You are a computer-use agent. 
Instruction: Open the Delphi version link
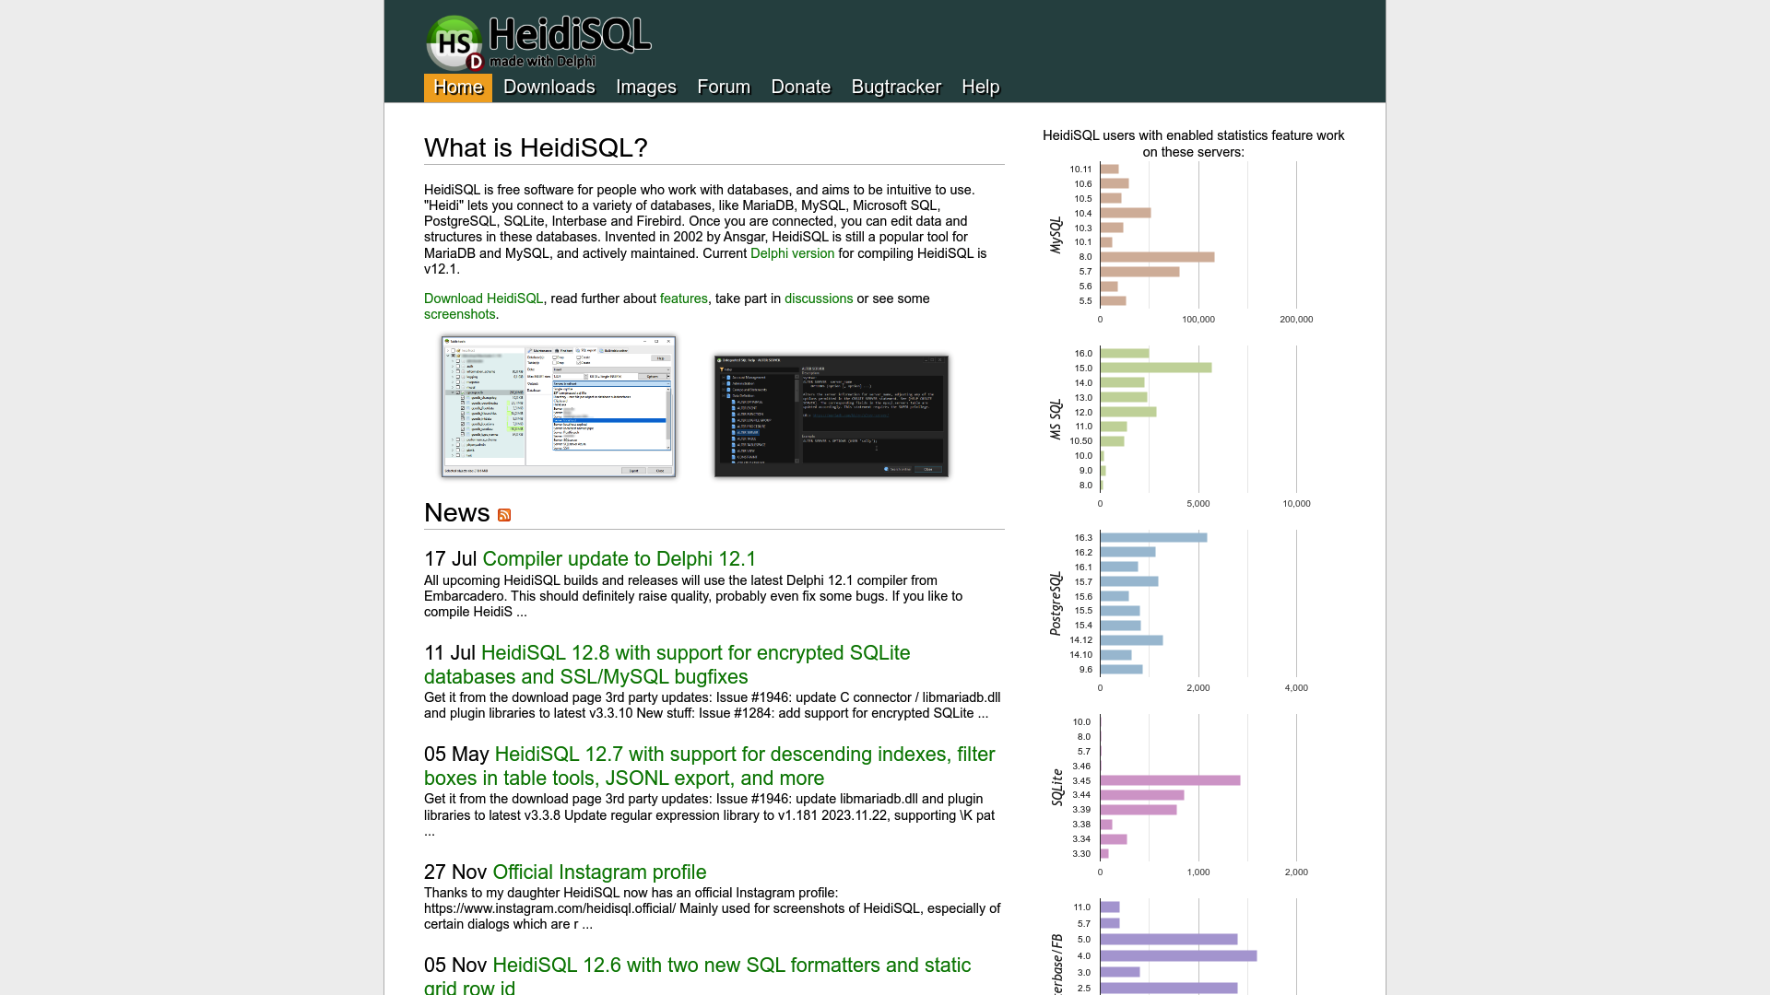coord(791,254)
